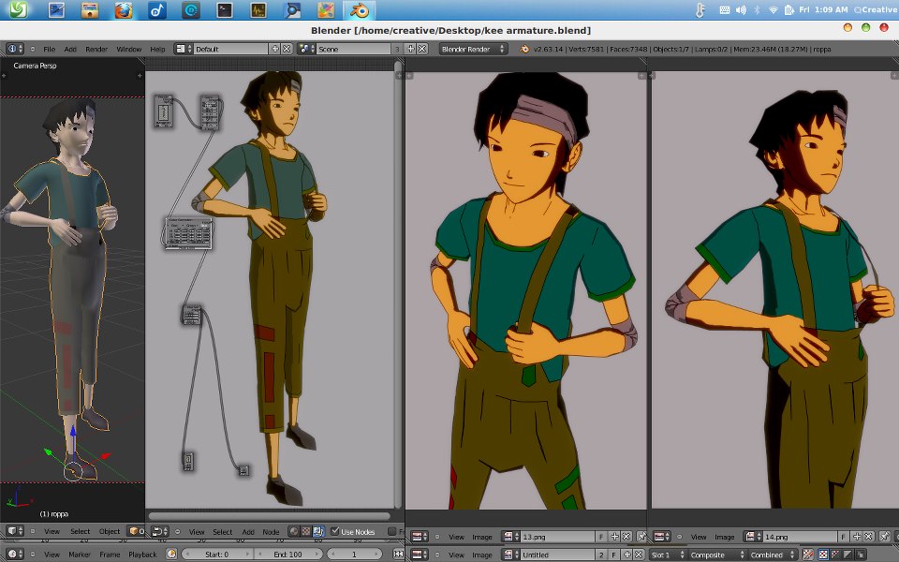Screen dimensions: 899x562
Task: Click the Fri 1:09 AM clock
Action: coord(823,9)
